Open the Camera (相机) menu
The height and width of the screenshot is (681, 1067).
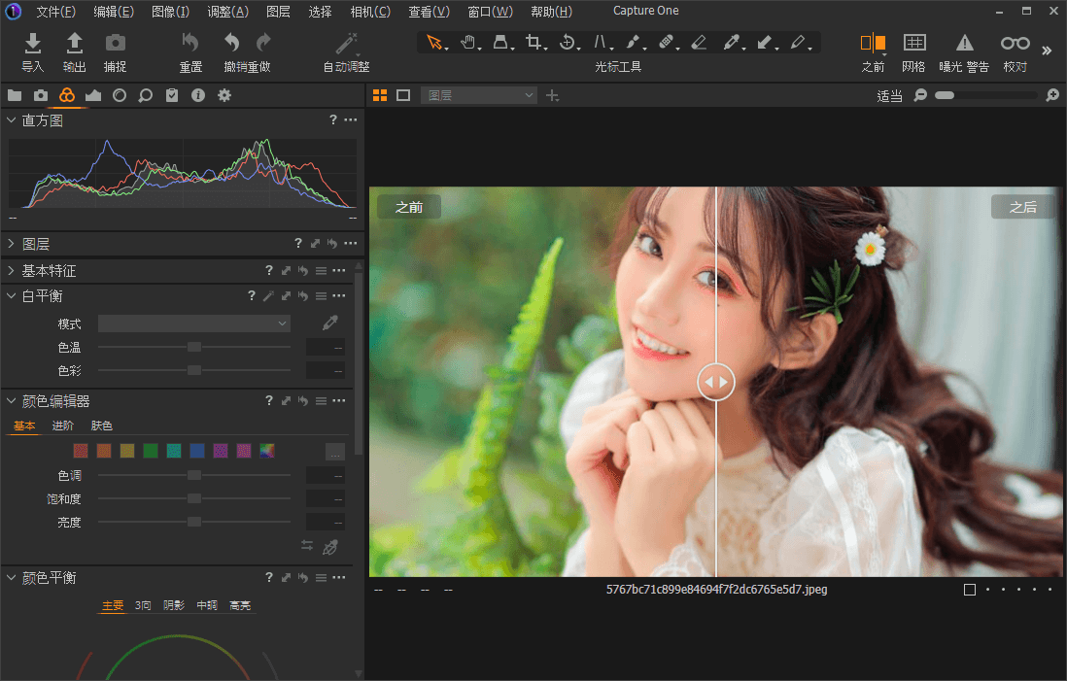coord(370,12)
